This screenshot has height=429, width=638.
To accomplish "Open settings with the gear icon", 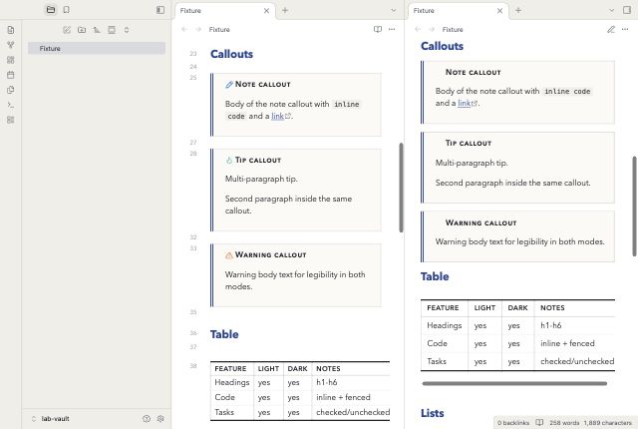I will coord(160,418).
